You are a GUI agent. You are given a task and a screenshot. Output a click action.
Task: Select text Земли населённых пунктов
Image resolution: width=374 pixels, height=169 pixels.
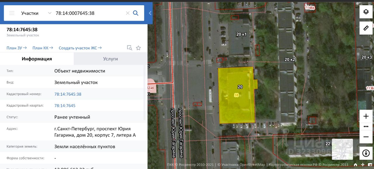pyautogui.click(x=85, y=147)
